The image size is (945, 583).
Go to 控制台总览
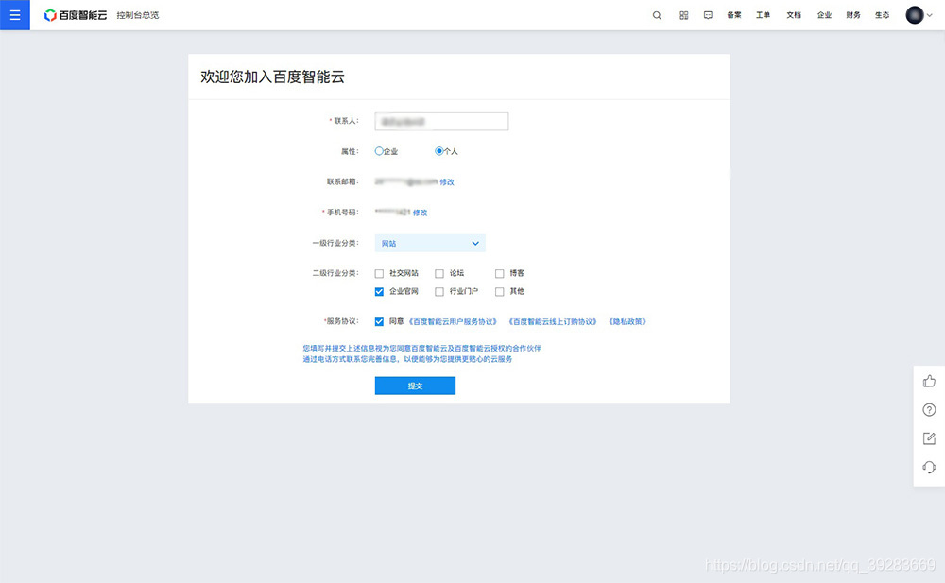point(138,16)
